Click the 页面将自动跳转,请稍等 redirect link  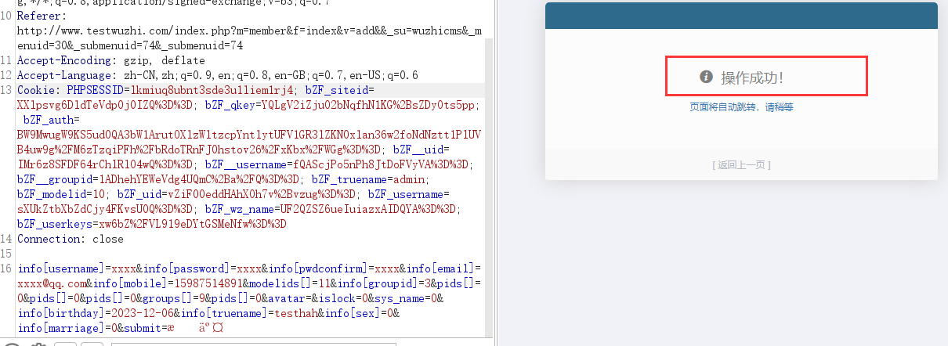pos(741,107)
